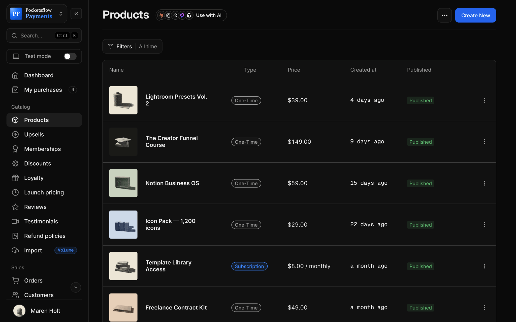Click the Reviews star icon
Screen dimensions: 516x322
click(15, 207)
